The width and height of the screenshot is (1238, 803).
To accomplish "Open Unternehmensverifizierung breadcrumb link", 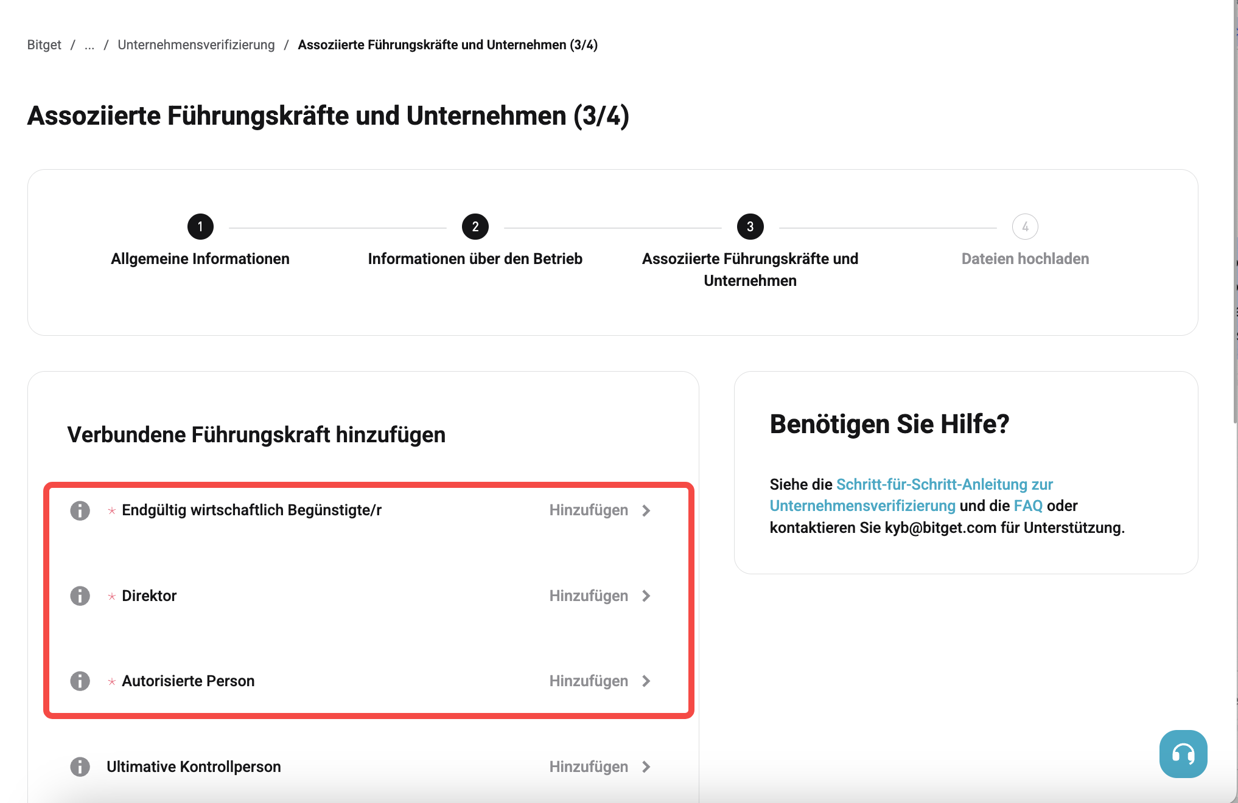I will [196, 45].
